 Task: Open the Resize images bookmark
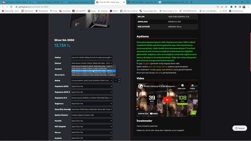tap(169, 11)
